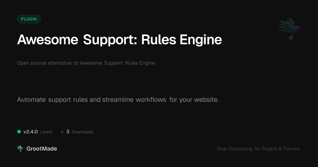Click the download arrow icon

coord(62,132)
